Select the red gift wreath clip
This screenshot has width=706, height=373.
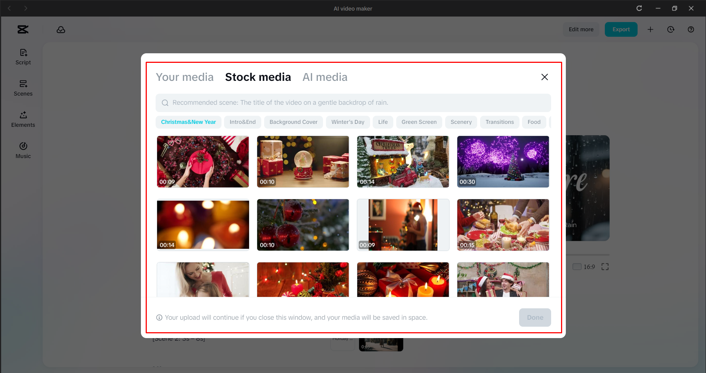203,162
